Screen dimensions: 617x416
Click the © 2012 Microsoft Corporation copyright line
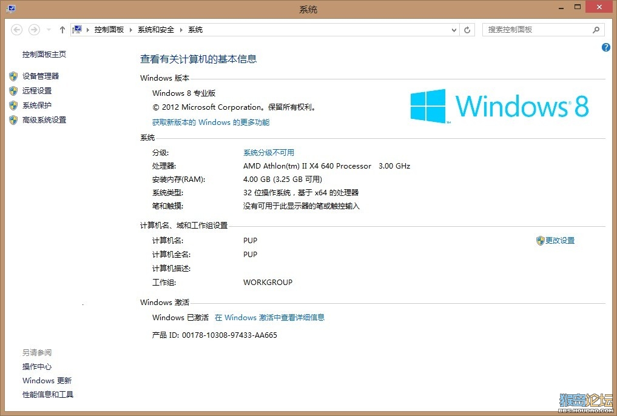point(234,107)
